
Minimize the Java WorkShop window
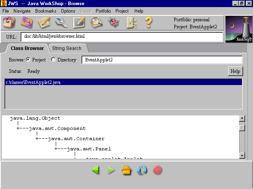pyautogui.click(x=235, y=4)
